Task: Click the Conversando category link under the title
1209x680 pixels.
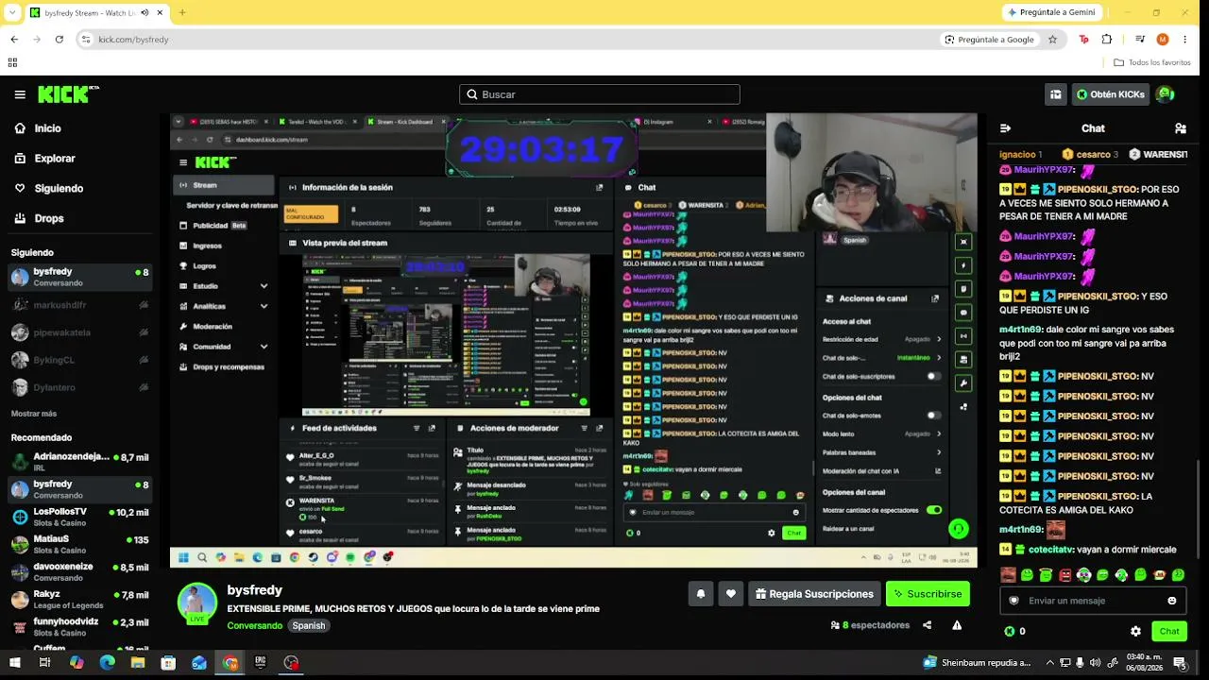Action: 255,625
